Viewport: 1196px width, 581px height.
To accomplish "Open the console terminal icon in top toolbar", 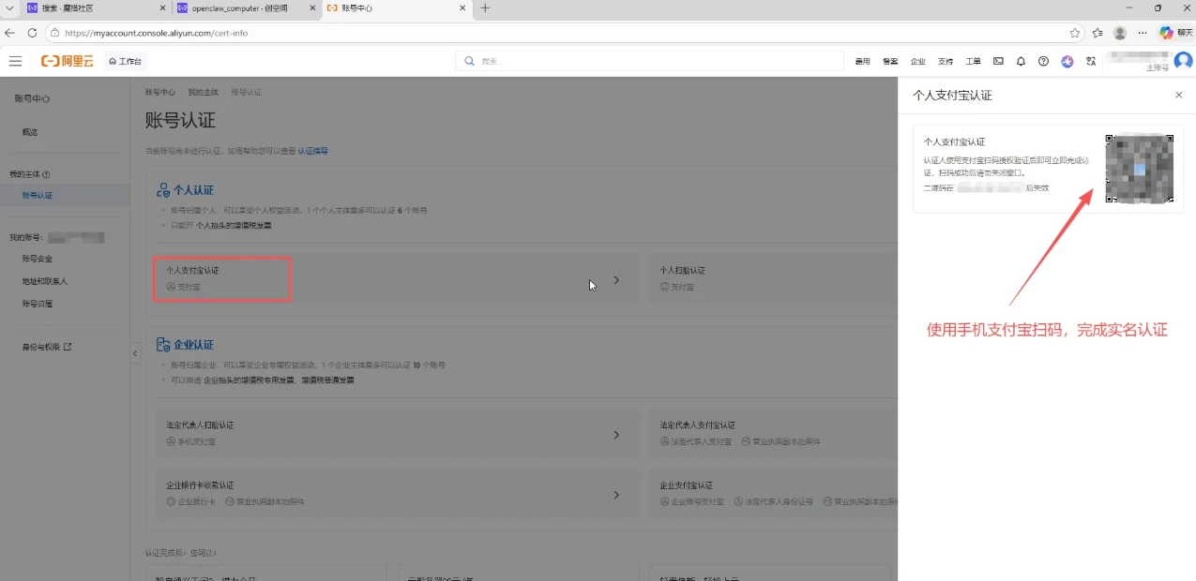I will [x=997, y=60].
